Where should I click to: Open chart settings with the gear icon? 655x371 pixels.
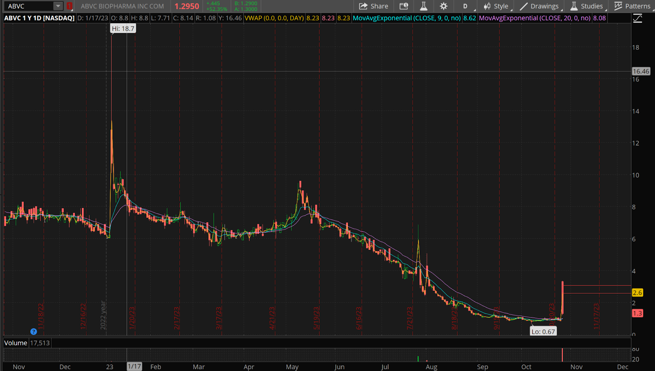point(443,6)
